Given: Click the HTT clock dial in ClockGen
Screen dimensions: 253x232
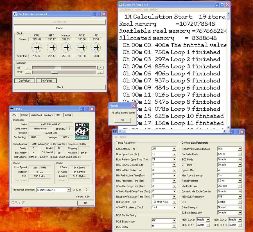Looking at the screenshot, I should point(52,48).
